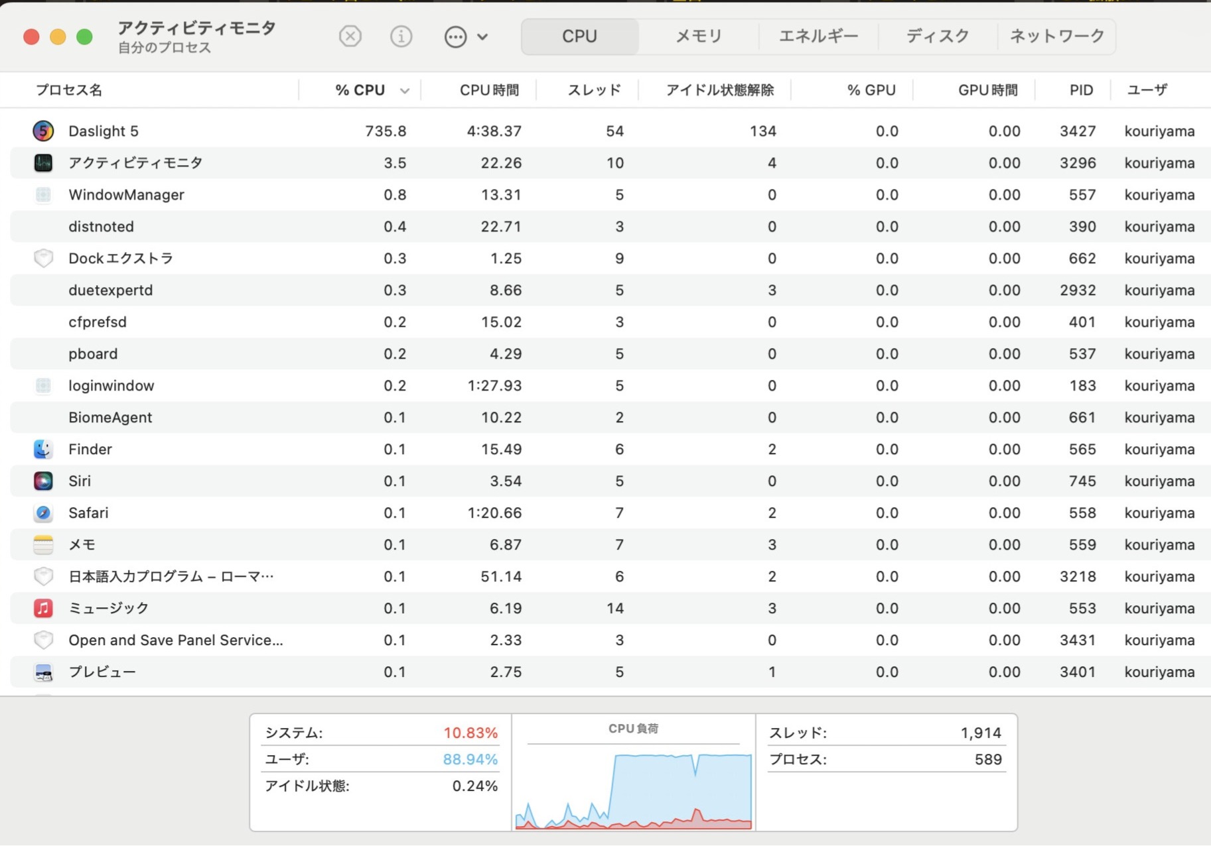This screenshot has height=846, width=1211.
Task: Click the Finder icon in the list
Action: coord(43,449)
